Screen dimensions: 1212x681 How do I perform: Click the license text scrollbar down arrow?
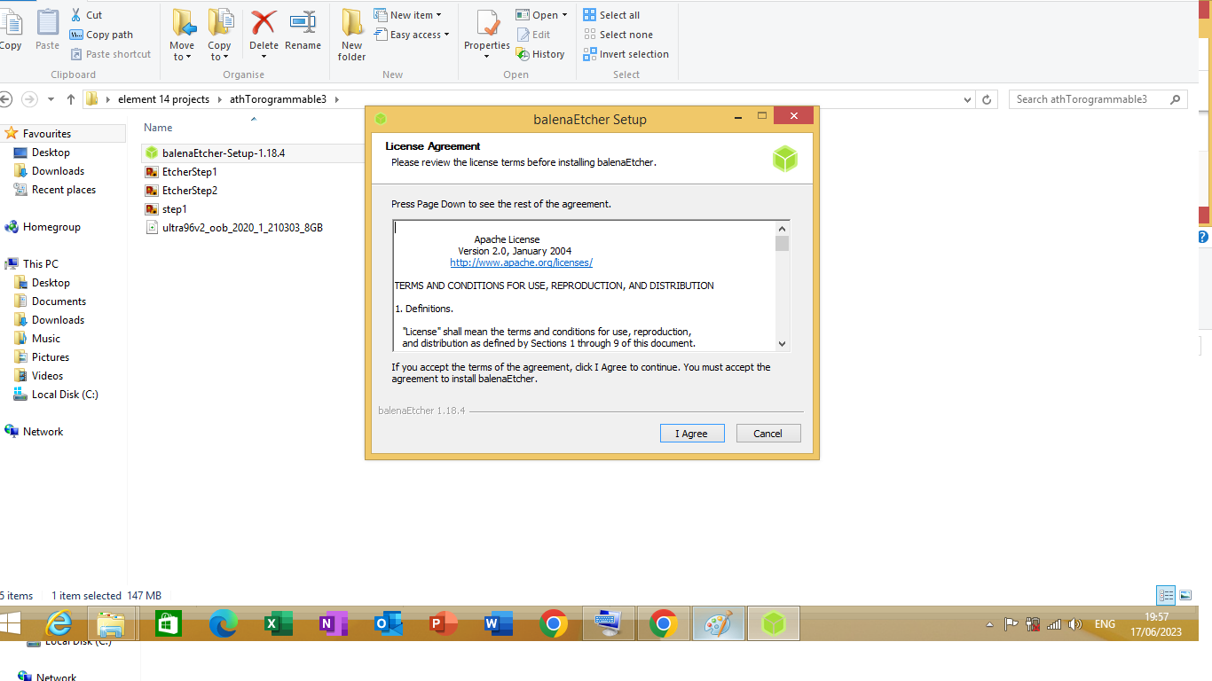(782, 344)
